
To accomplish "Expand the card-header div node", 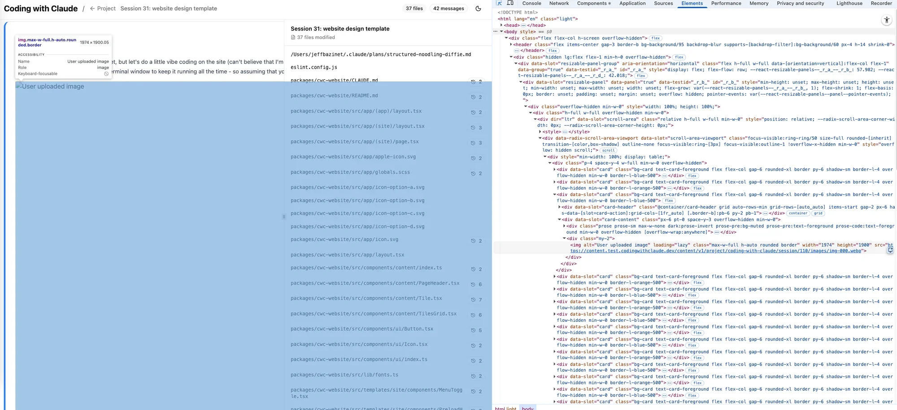I will click(559, 207).
